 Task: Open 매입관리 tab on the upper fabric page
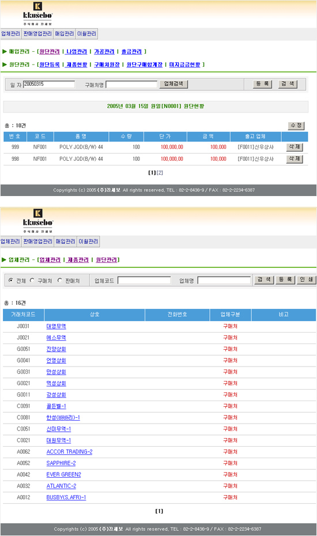pos(65,33)
